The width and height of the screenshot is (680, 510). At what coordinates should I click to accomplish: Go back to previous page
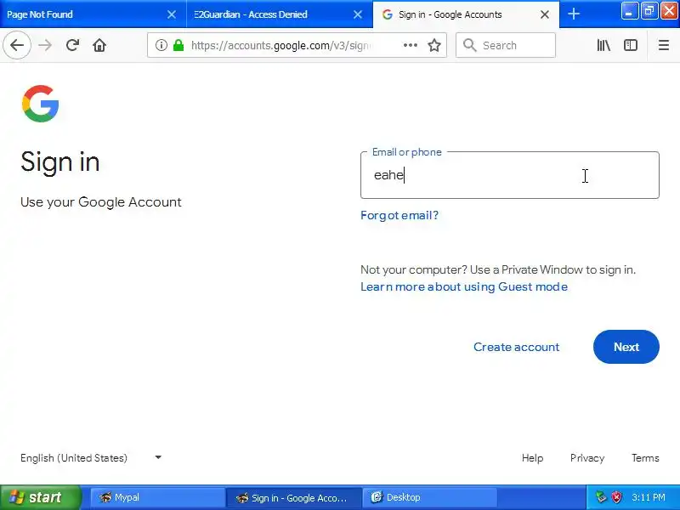tap(17, 45)
